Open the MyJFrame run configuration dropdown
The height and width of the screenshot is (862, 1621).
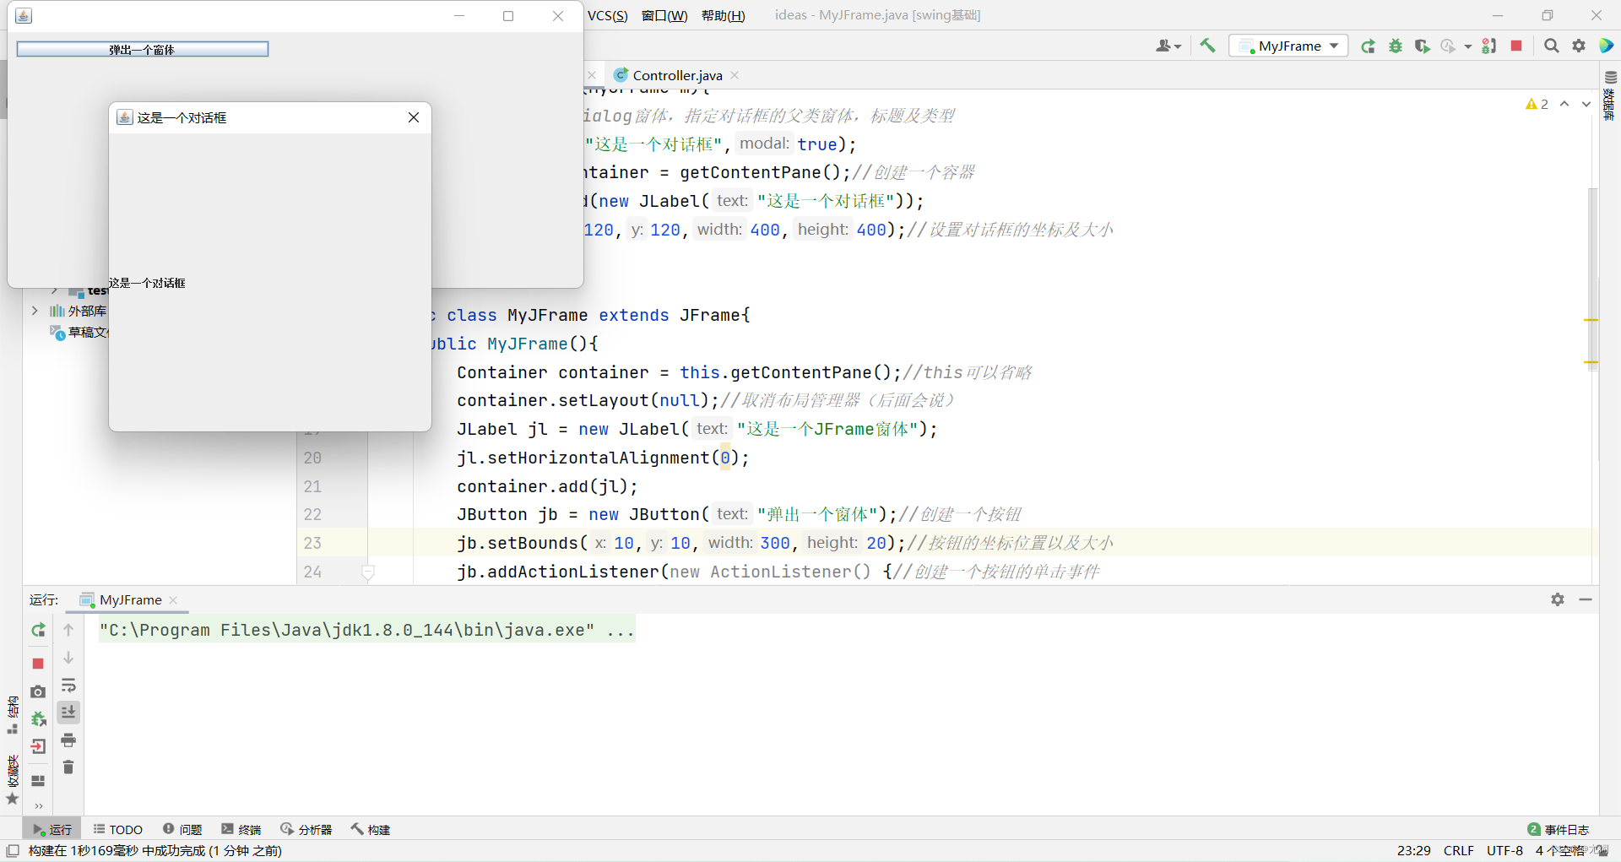click(1288, 46)
